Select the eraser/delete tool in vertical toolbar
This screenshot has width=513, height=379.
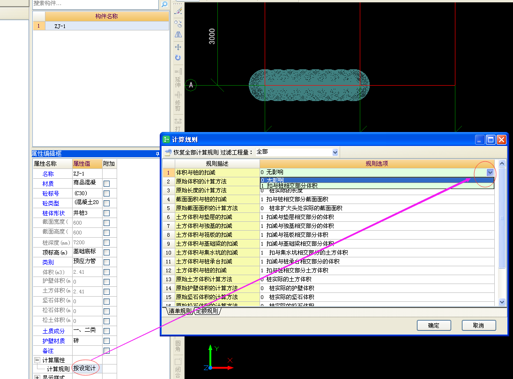[x=178, y=11]
